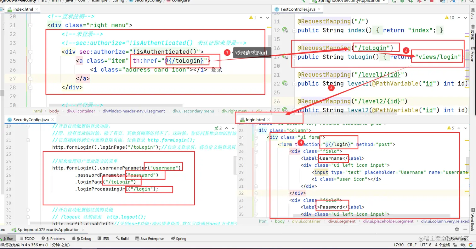Open the Build tool window
The height and width of the screenshot is (249, 476).
tap(122, 239)
